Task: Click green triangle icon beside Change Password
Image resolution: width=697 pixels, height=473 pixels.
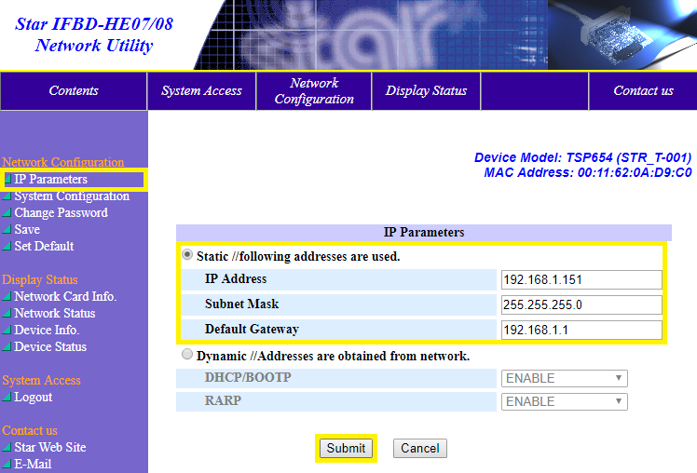Action: click(7, 212)
